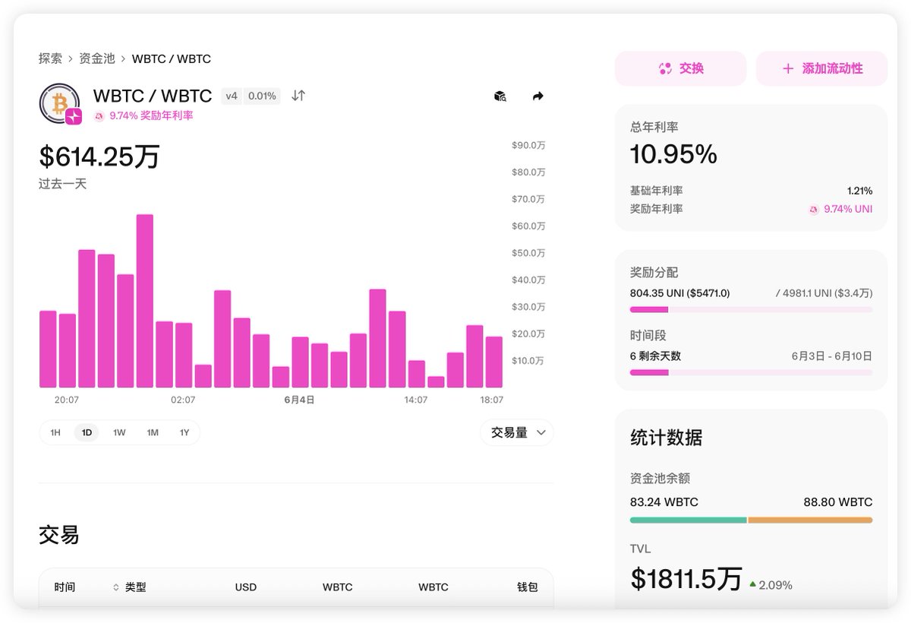Click the 6月3日 - 6月10日 date range

(832, 356)
